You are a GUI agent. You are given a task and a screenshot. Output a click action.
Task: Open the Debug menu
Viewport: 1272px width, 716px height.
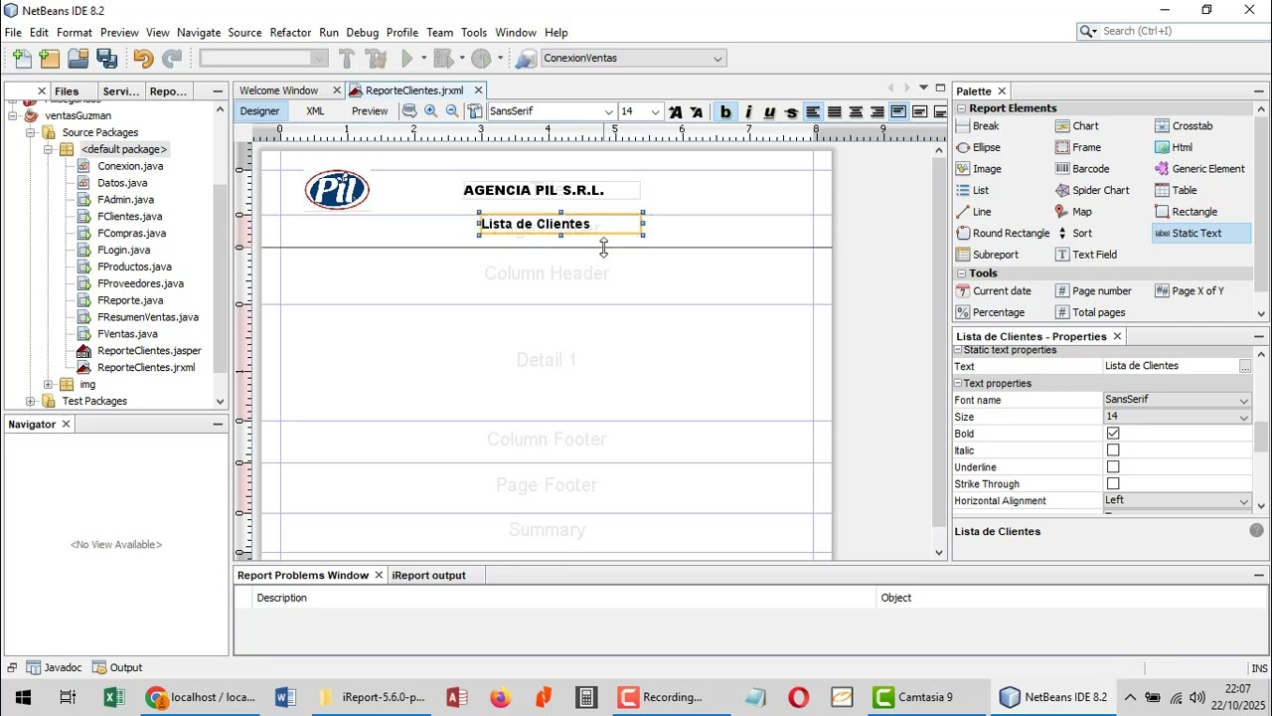(363, 33)
